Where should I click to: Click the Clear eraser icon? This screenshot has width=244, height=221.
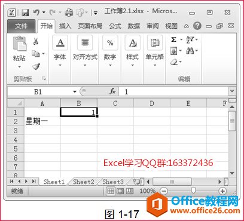click(x=173, y=62)
